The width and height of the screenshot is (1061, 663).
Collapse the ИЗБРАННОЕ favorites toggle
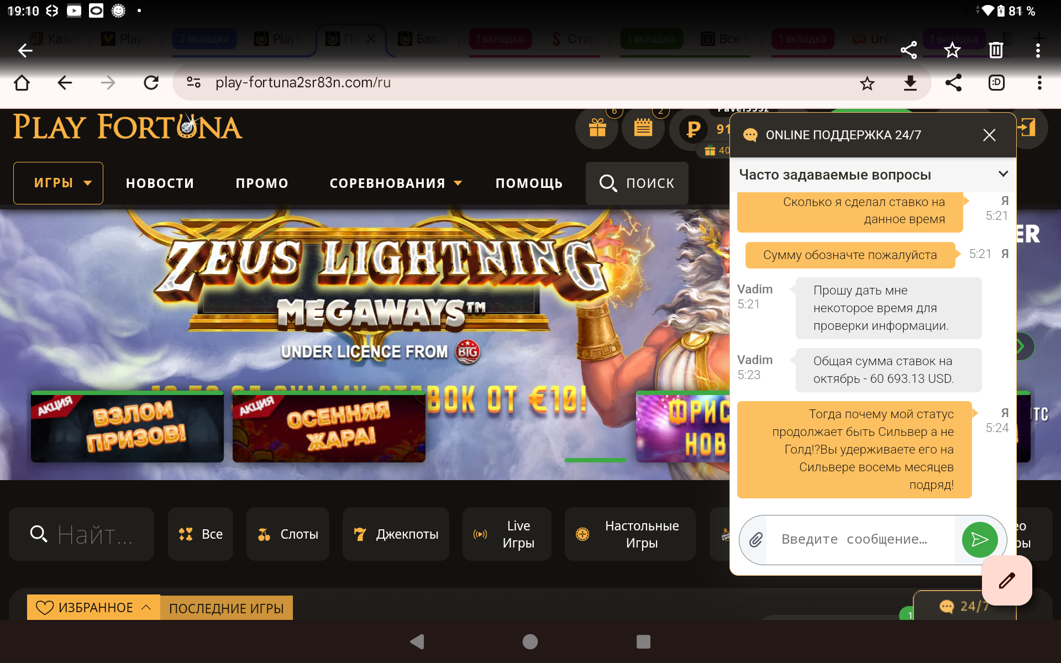pyautogui.click(x=93, y=607)
